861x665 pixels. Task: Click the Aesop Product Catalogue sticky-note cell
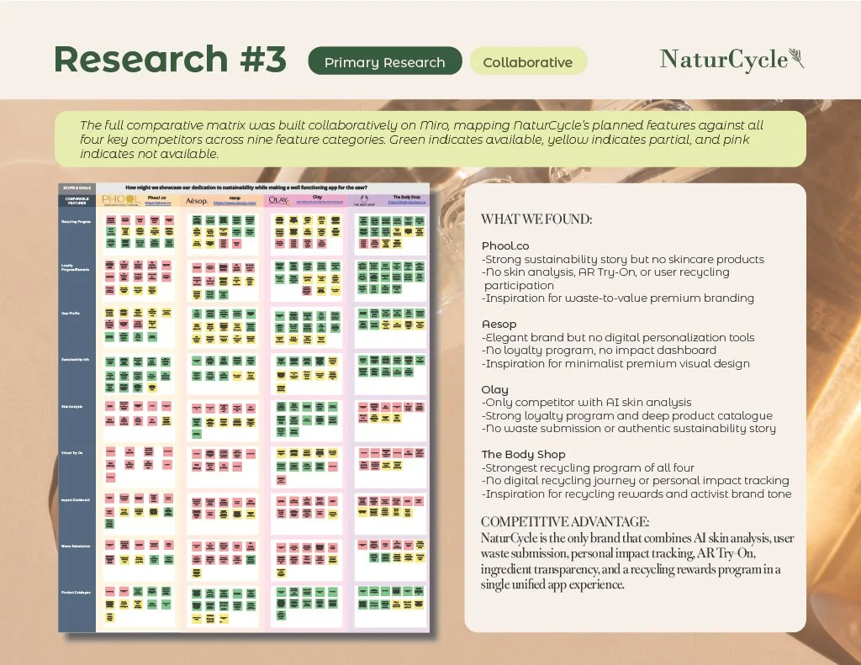pyautogui.click(x=222, y=605)
